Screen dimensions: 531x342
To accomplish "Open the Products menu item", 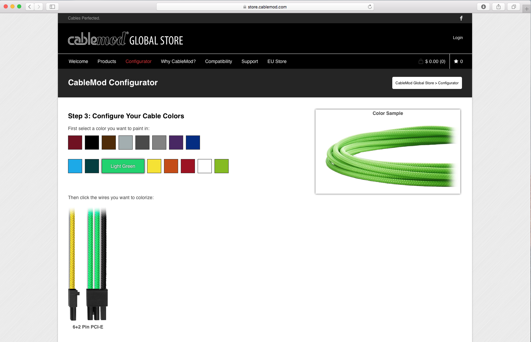I will (107, 61).
